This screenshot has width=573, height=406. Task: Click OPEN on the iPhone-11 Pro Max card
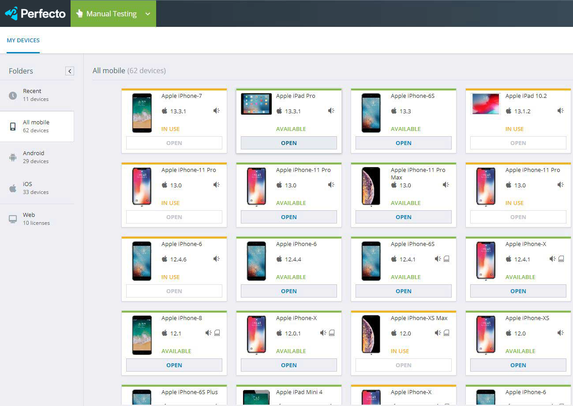click(404, 217)
